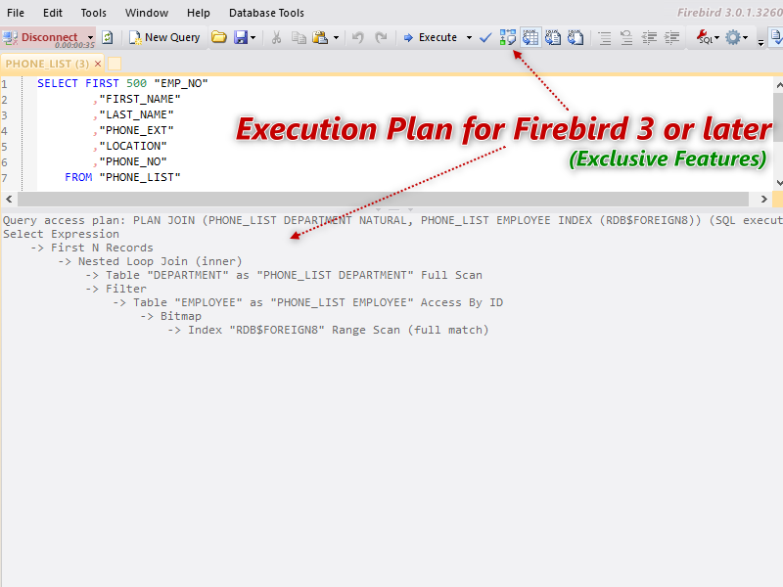Viewport: 783px width, 587px height.
Task: Click the "RDB$FOREIGN8" Range Scan plan line
Action: coord(328,331)
